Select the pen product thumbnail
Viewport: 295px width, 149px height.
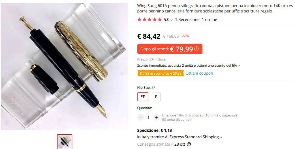click(65, 142)
